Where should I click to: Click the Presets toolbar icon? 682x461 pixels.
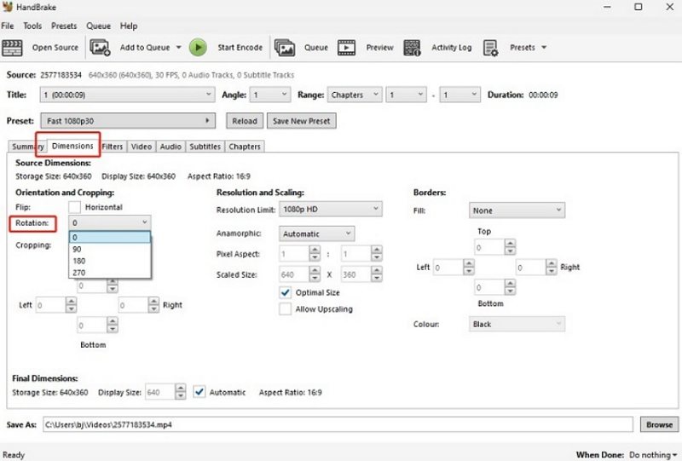tap(491, 48)
